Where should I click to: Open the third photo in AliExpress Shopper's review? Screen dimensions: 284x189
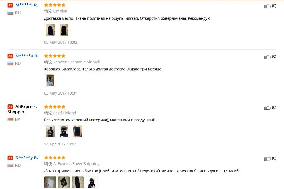(78, 132)
